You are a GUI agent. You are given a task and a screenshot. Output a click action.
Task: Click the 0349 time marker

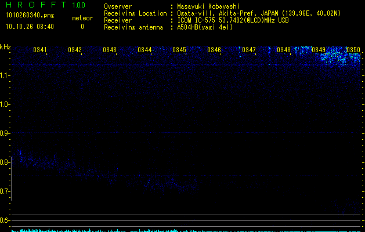pyautogui.click(x=319, y=50)
